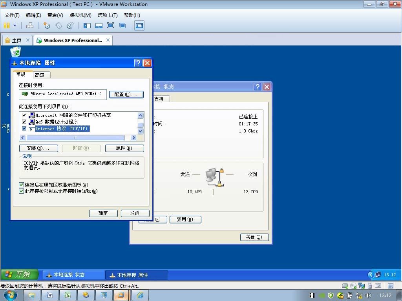402x301 pixels.
Task: Open the Recycle Bin on the XP desktop
Action: [15, 51]
